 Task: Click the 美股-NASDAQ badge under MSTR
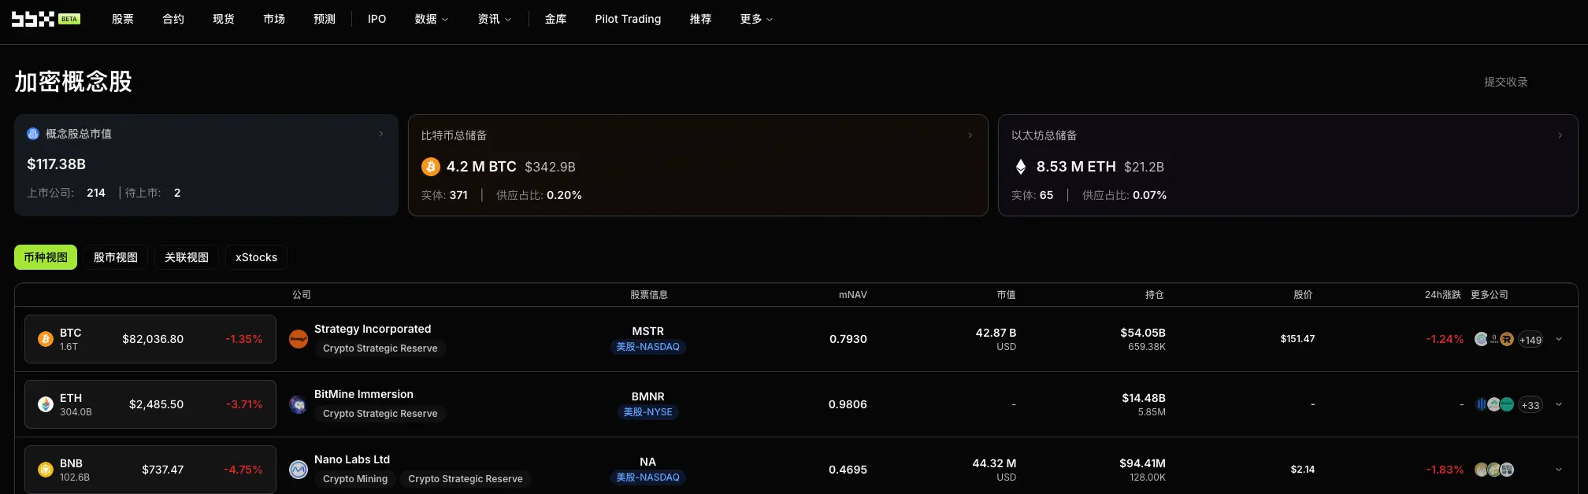[648, 347]
